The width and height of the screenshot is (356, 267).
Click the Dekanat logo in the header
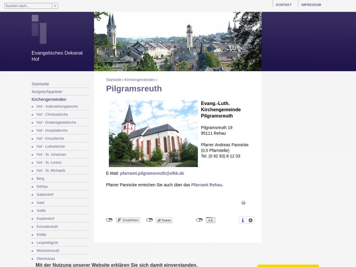point(39,29)
